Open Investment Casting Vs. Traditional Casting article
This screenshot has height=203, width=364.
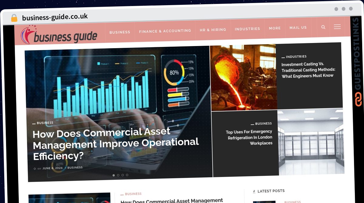coord(308,70)
